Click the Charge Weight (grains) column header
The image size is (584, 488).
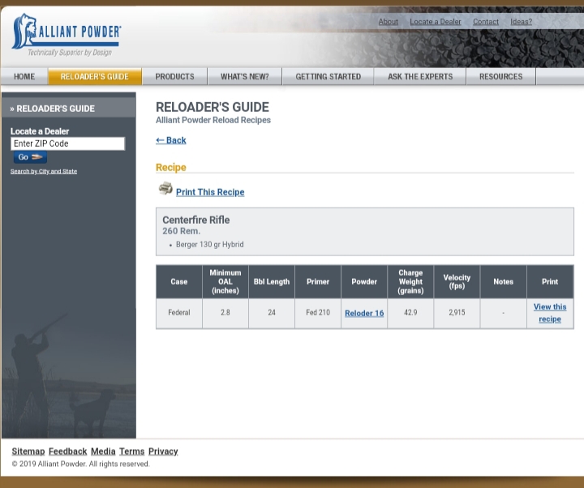click(x=410, y=282)
